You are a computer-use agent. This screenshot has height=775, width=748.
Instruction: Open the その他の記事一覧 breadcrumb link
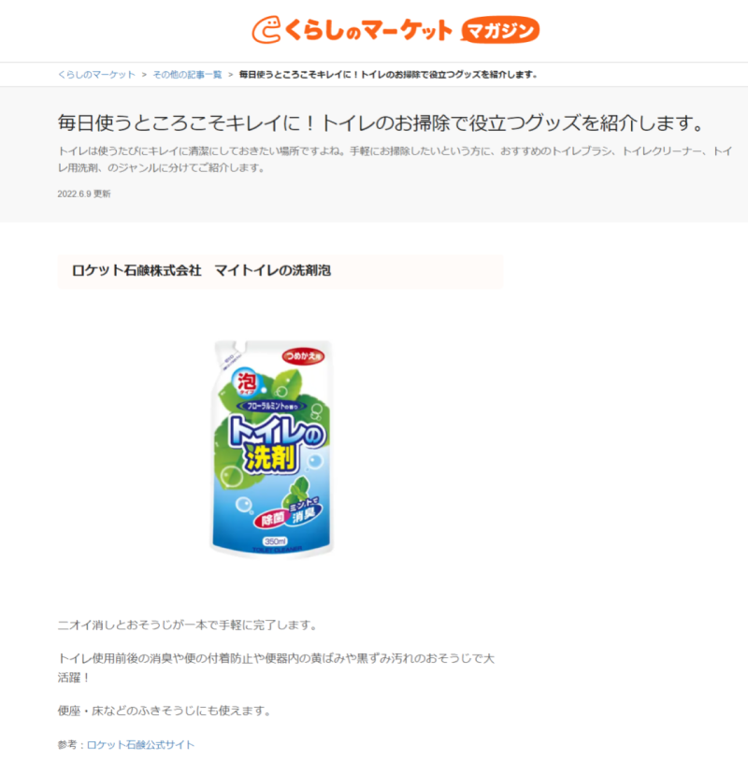point(187,75)
